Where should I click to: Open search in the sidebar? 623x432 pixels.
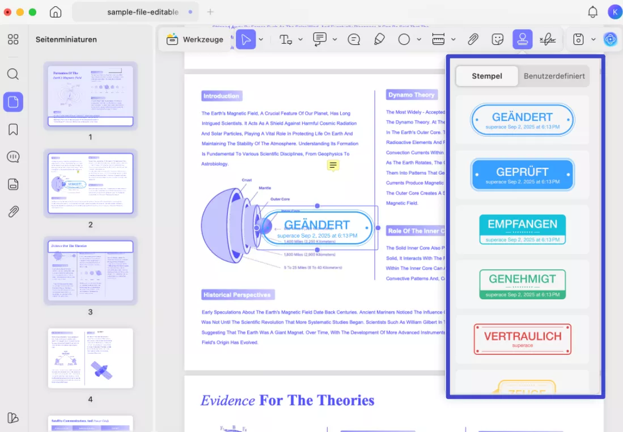click(13, 74)
